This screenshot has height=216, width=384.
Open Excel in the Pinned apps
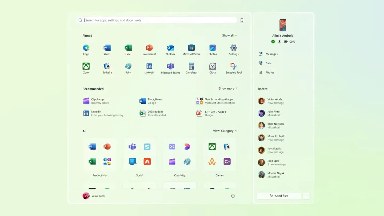pos(128,50)
